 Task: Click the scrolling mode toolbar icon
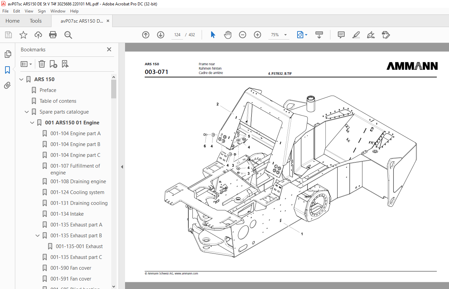[x=319, y=35]
